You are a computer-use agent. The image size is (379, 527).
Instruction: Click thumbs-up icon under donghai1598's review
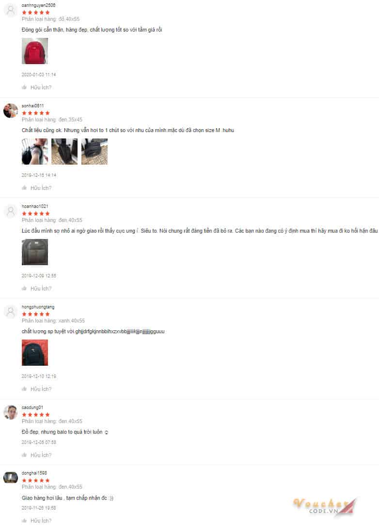tap(24, 521)
